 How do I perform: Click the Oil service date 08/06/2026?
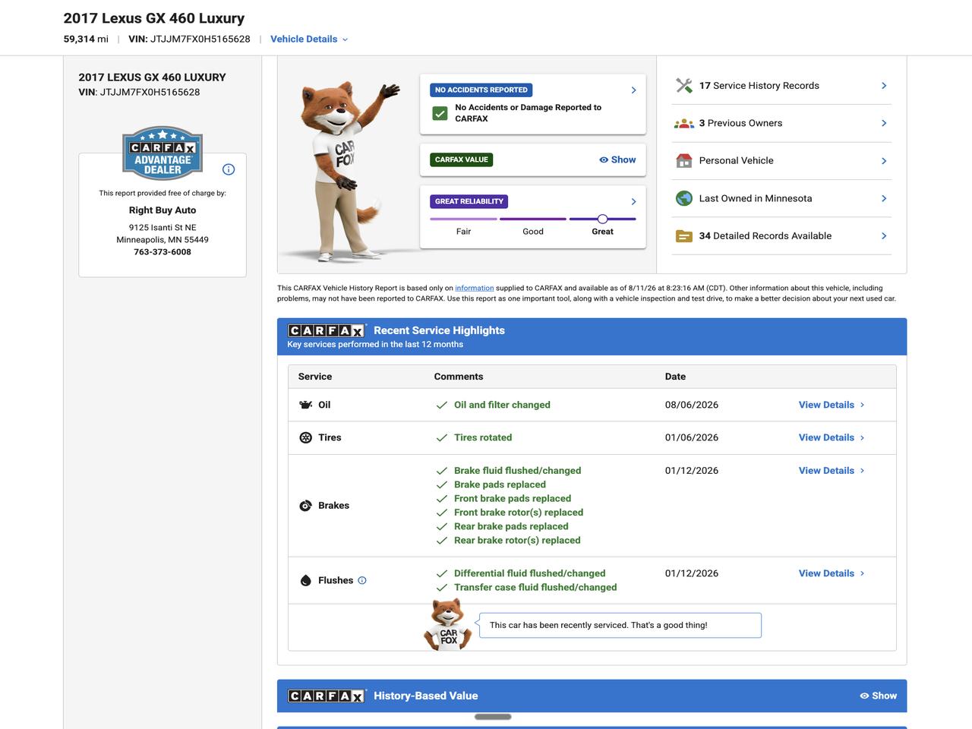(692, 405)
